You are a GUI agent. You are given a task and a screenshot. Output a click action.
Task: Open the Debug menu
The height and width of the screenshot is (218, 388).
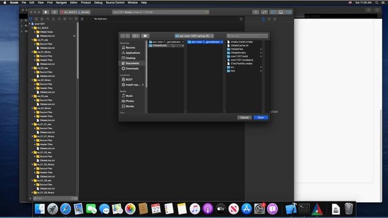coord(98,2)
